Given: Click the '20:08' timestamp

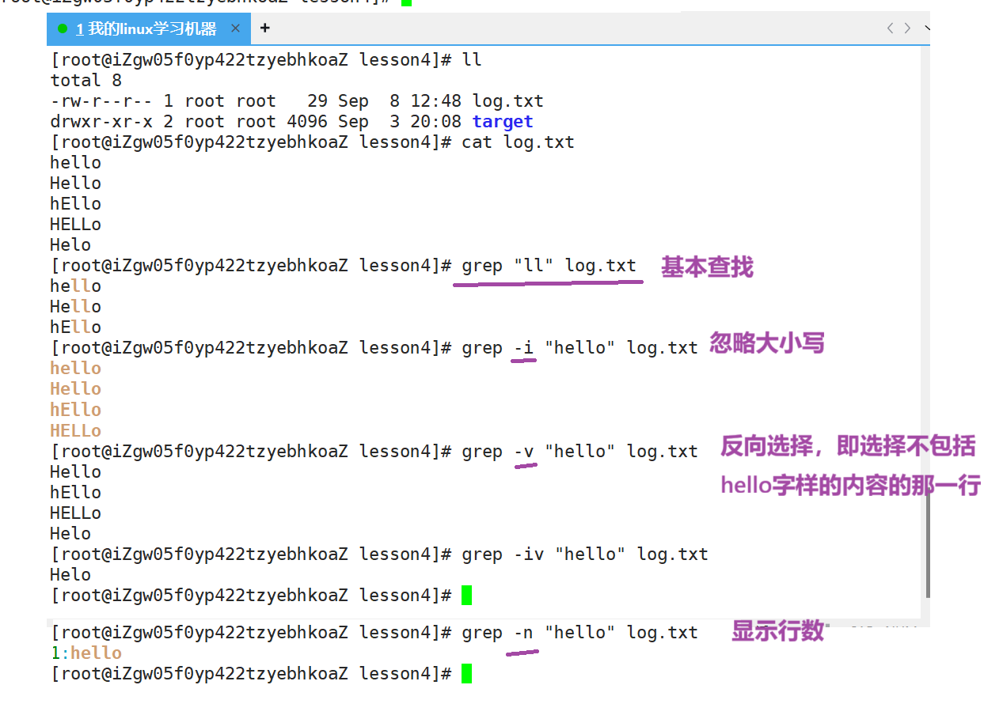Looking at the screenshot, I should pos(436,122).
